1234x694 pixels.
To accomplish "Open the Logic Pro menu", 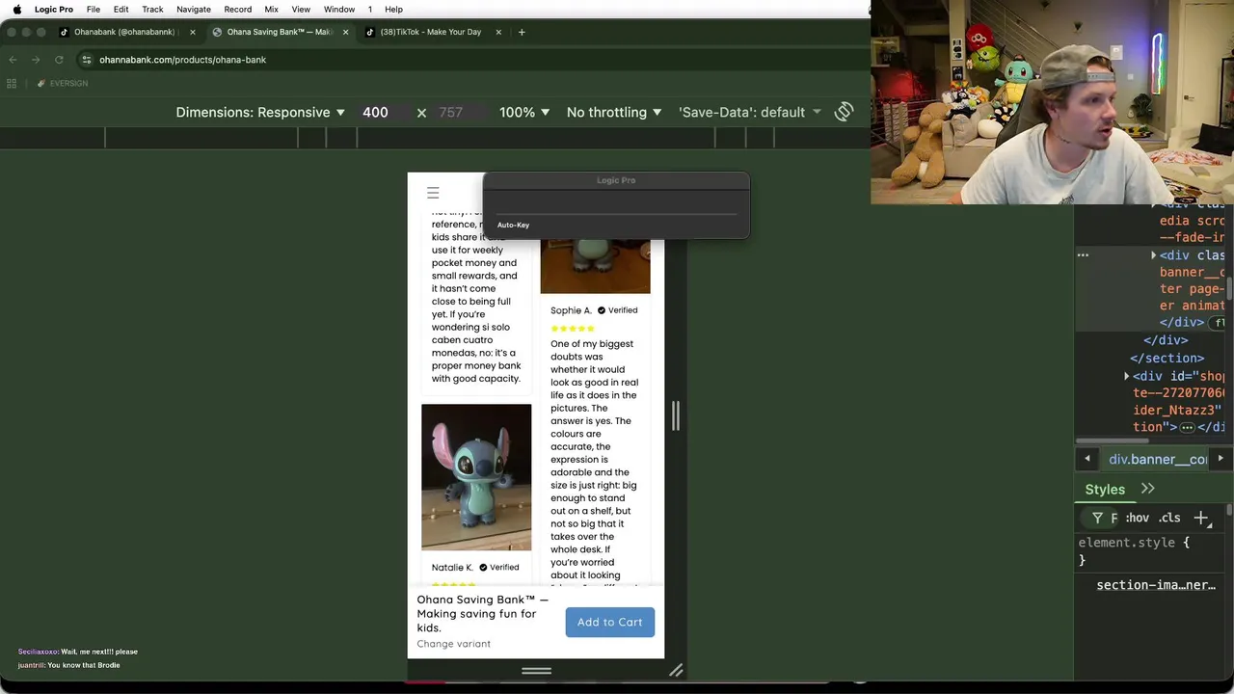I will point(54,10).
